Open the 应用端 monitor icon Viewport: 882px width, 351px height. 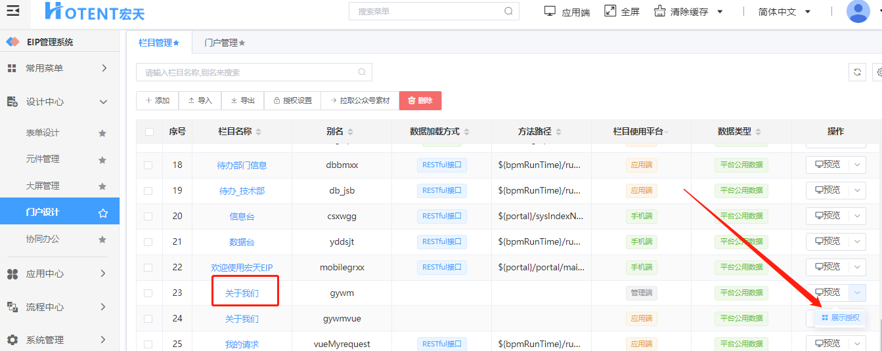pyautogui.click(x=550, y=11)
